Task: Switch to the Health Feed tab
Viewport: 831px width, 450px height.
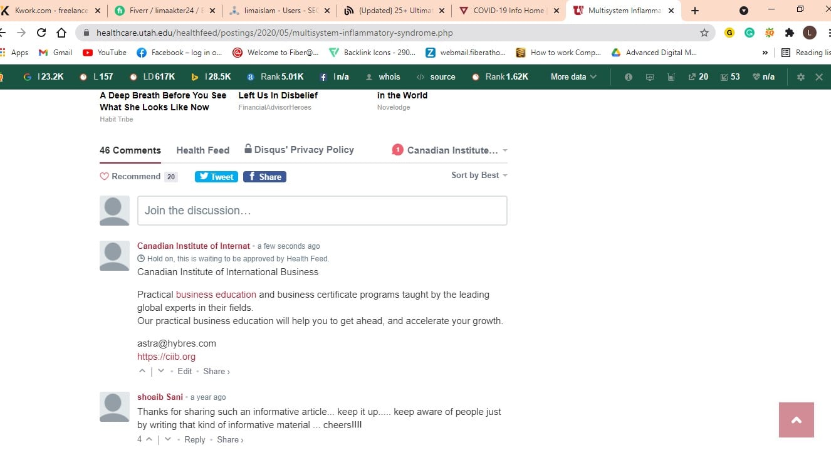Action: [x=202, y=150]
